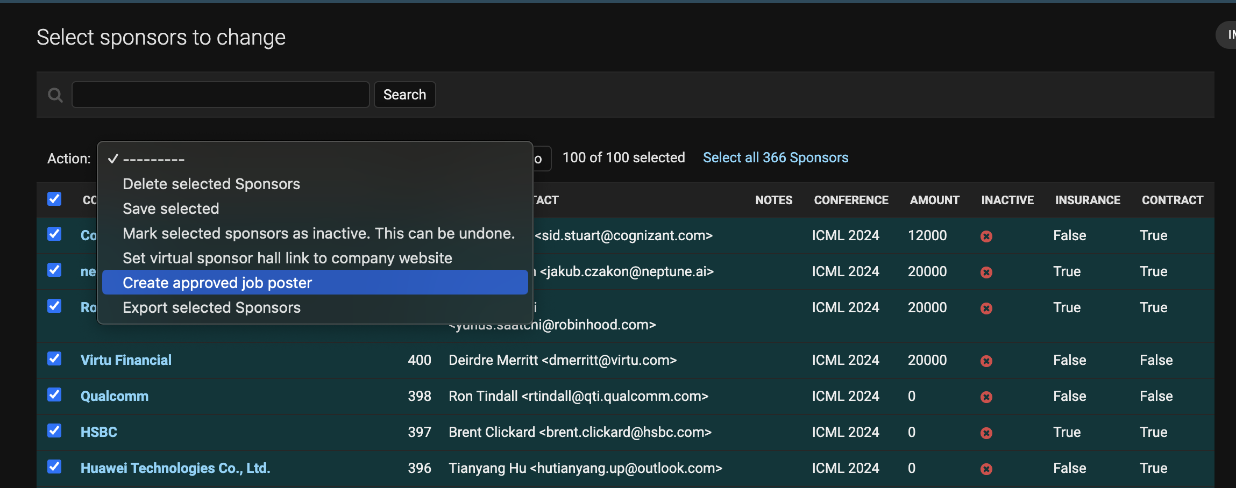Uncheck the first sponsor row checkbox at 12000 amount
1236x488 pixels.
(54, 234)
